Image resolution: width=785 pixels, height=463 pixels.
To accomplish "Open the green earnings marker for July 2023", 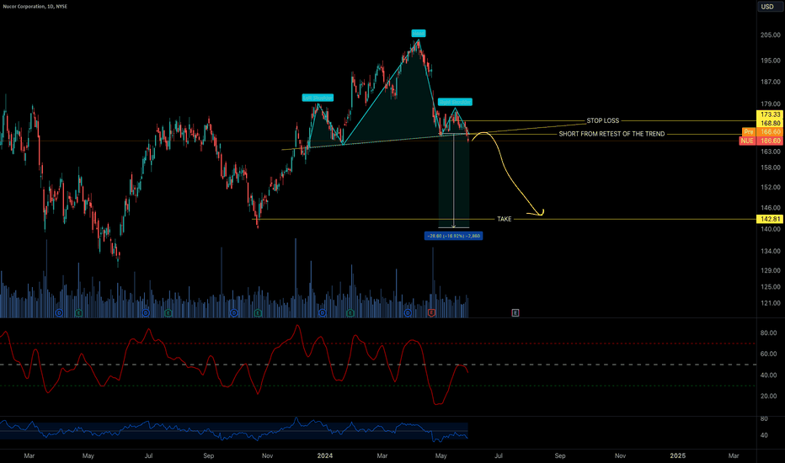I will click(168, 313).
